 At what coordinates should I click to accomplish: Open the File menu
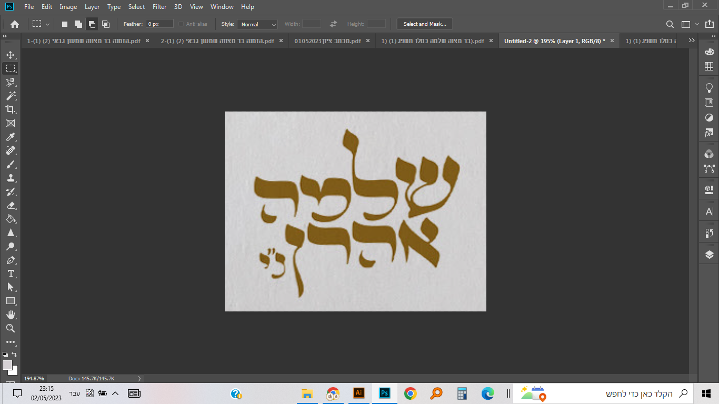(x=29, y=7)
